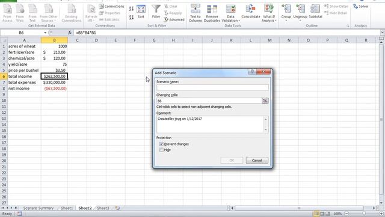
Task: Select the Sheet2 tab
Action: (85, 208)
